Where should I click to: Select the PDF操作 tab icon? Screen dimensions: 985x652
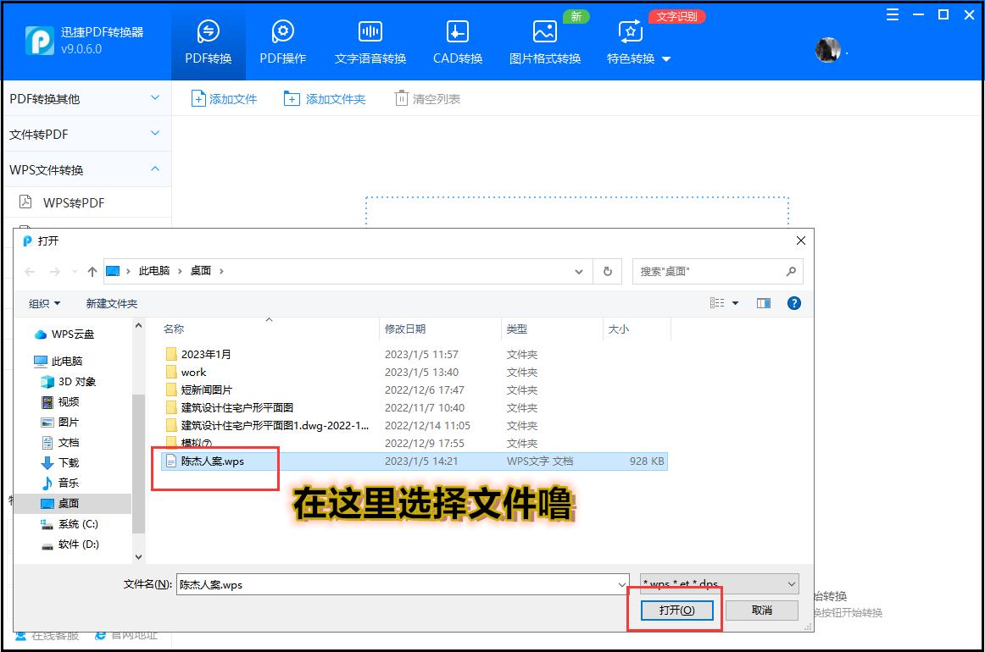(282, 30)
